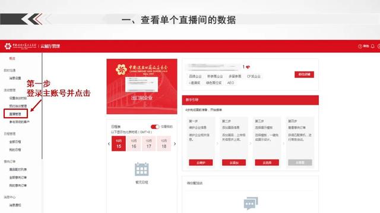Click the Canton Fair flower logo in header

(x=8, y=46)
